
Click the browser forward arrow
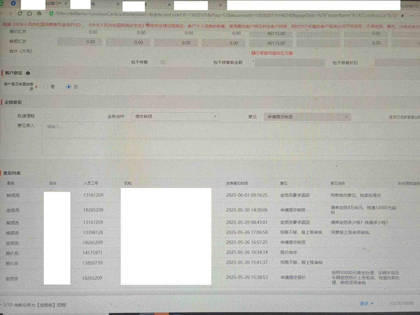pos(10,14)
